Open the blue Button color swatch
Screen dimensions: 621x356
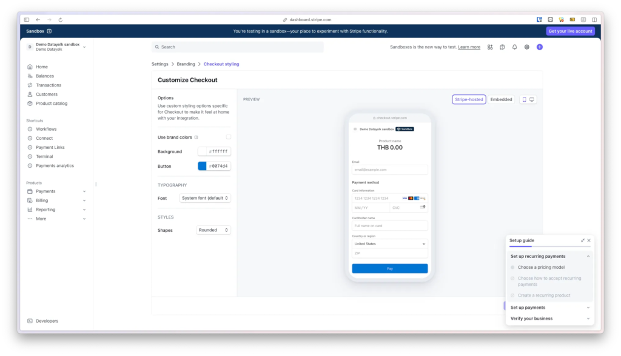point(202,166)
